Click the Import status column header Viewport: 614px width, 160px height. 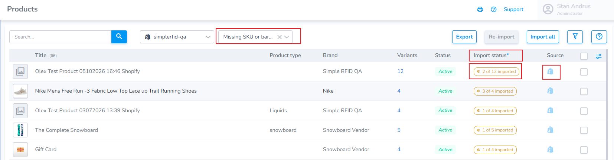click(x=491, y=55)
